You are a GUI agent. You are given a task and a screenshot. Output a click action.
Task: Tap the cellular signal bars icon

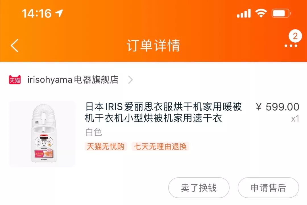pos(244,14)
